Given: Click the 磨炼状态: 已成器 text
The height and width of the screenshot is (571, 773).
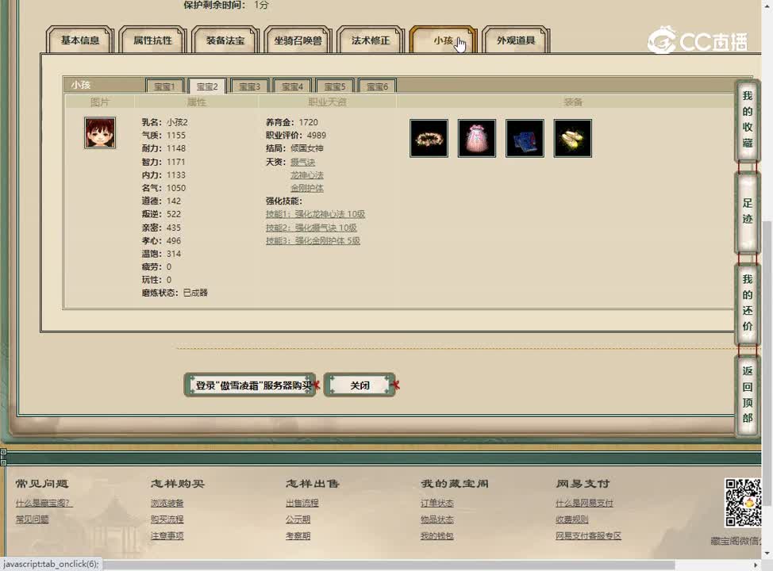Looking at the screenshot, I should coord(175,293).
